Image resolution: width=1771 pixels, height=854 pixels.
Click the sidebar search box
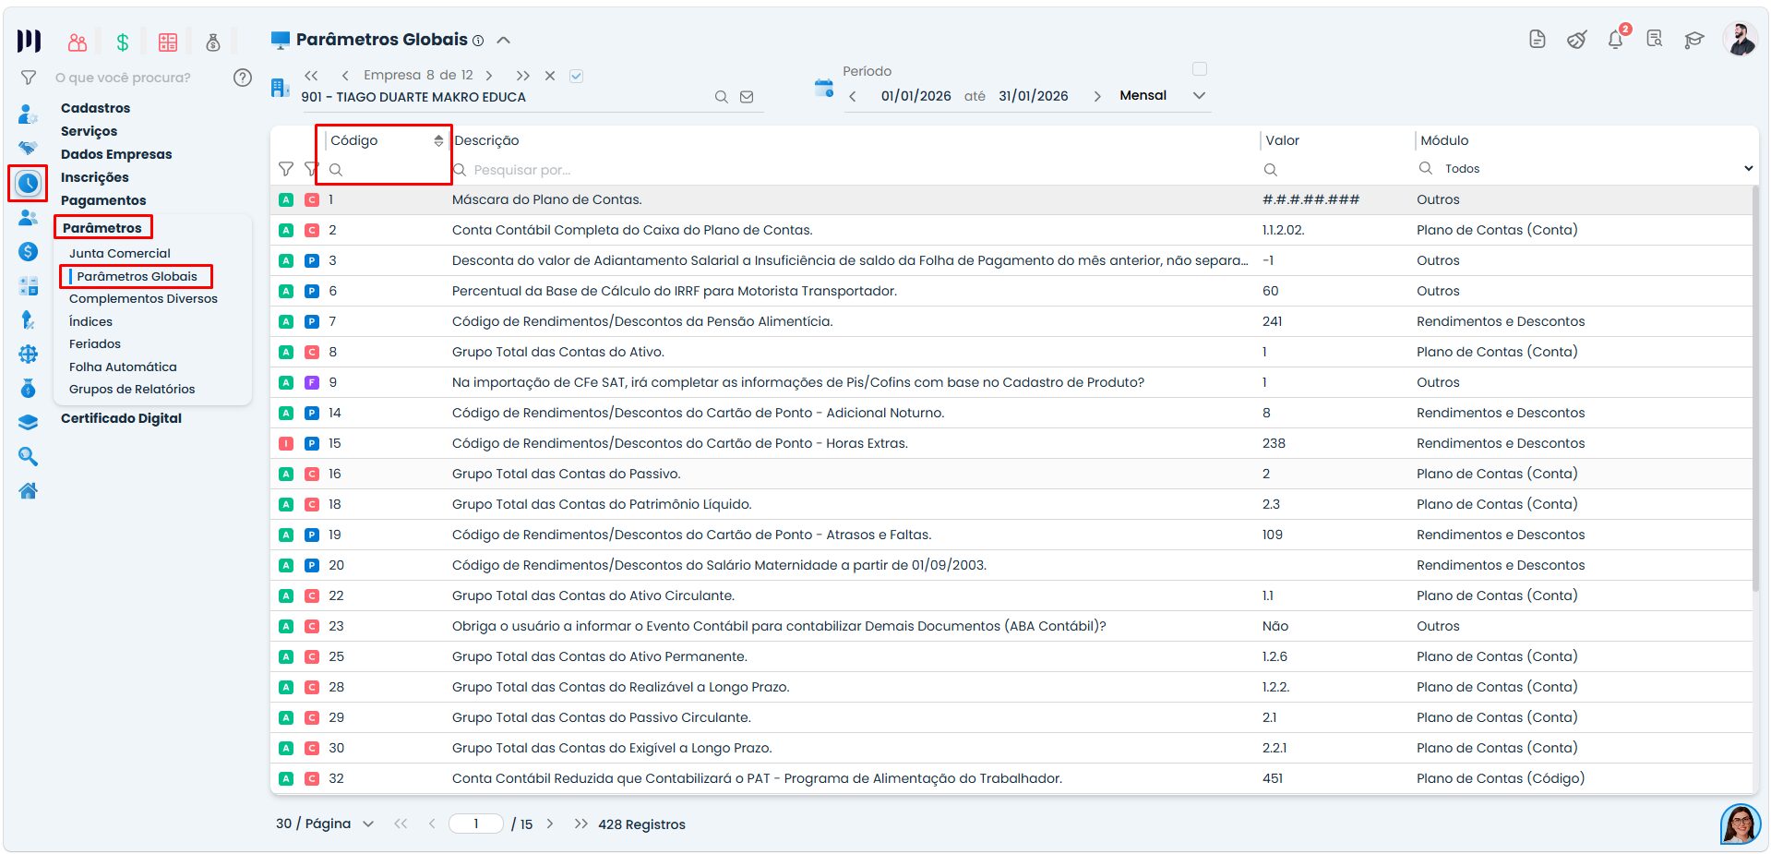click(138, 78)
